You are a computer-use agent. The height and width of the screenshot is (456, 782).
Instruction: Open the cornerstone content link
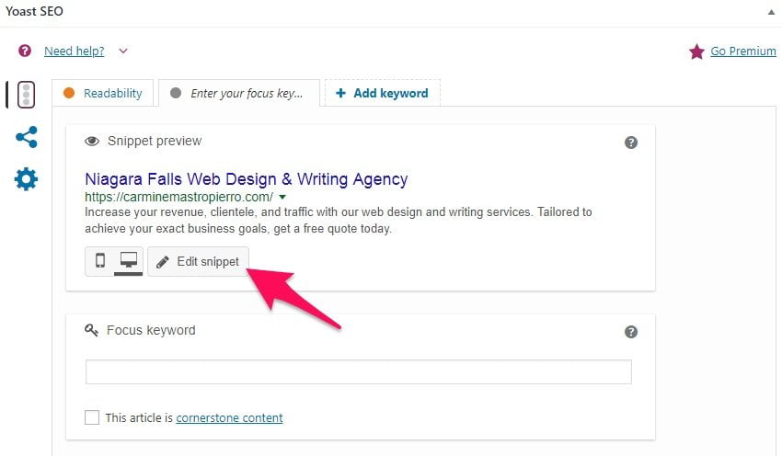click(x=229, y=417)
